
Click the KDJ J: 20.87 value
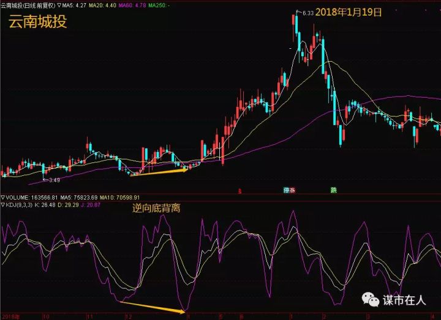pos(91,205)
